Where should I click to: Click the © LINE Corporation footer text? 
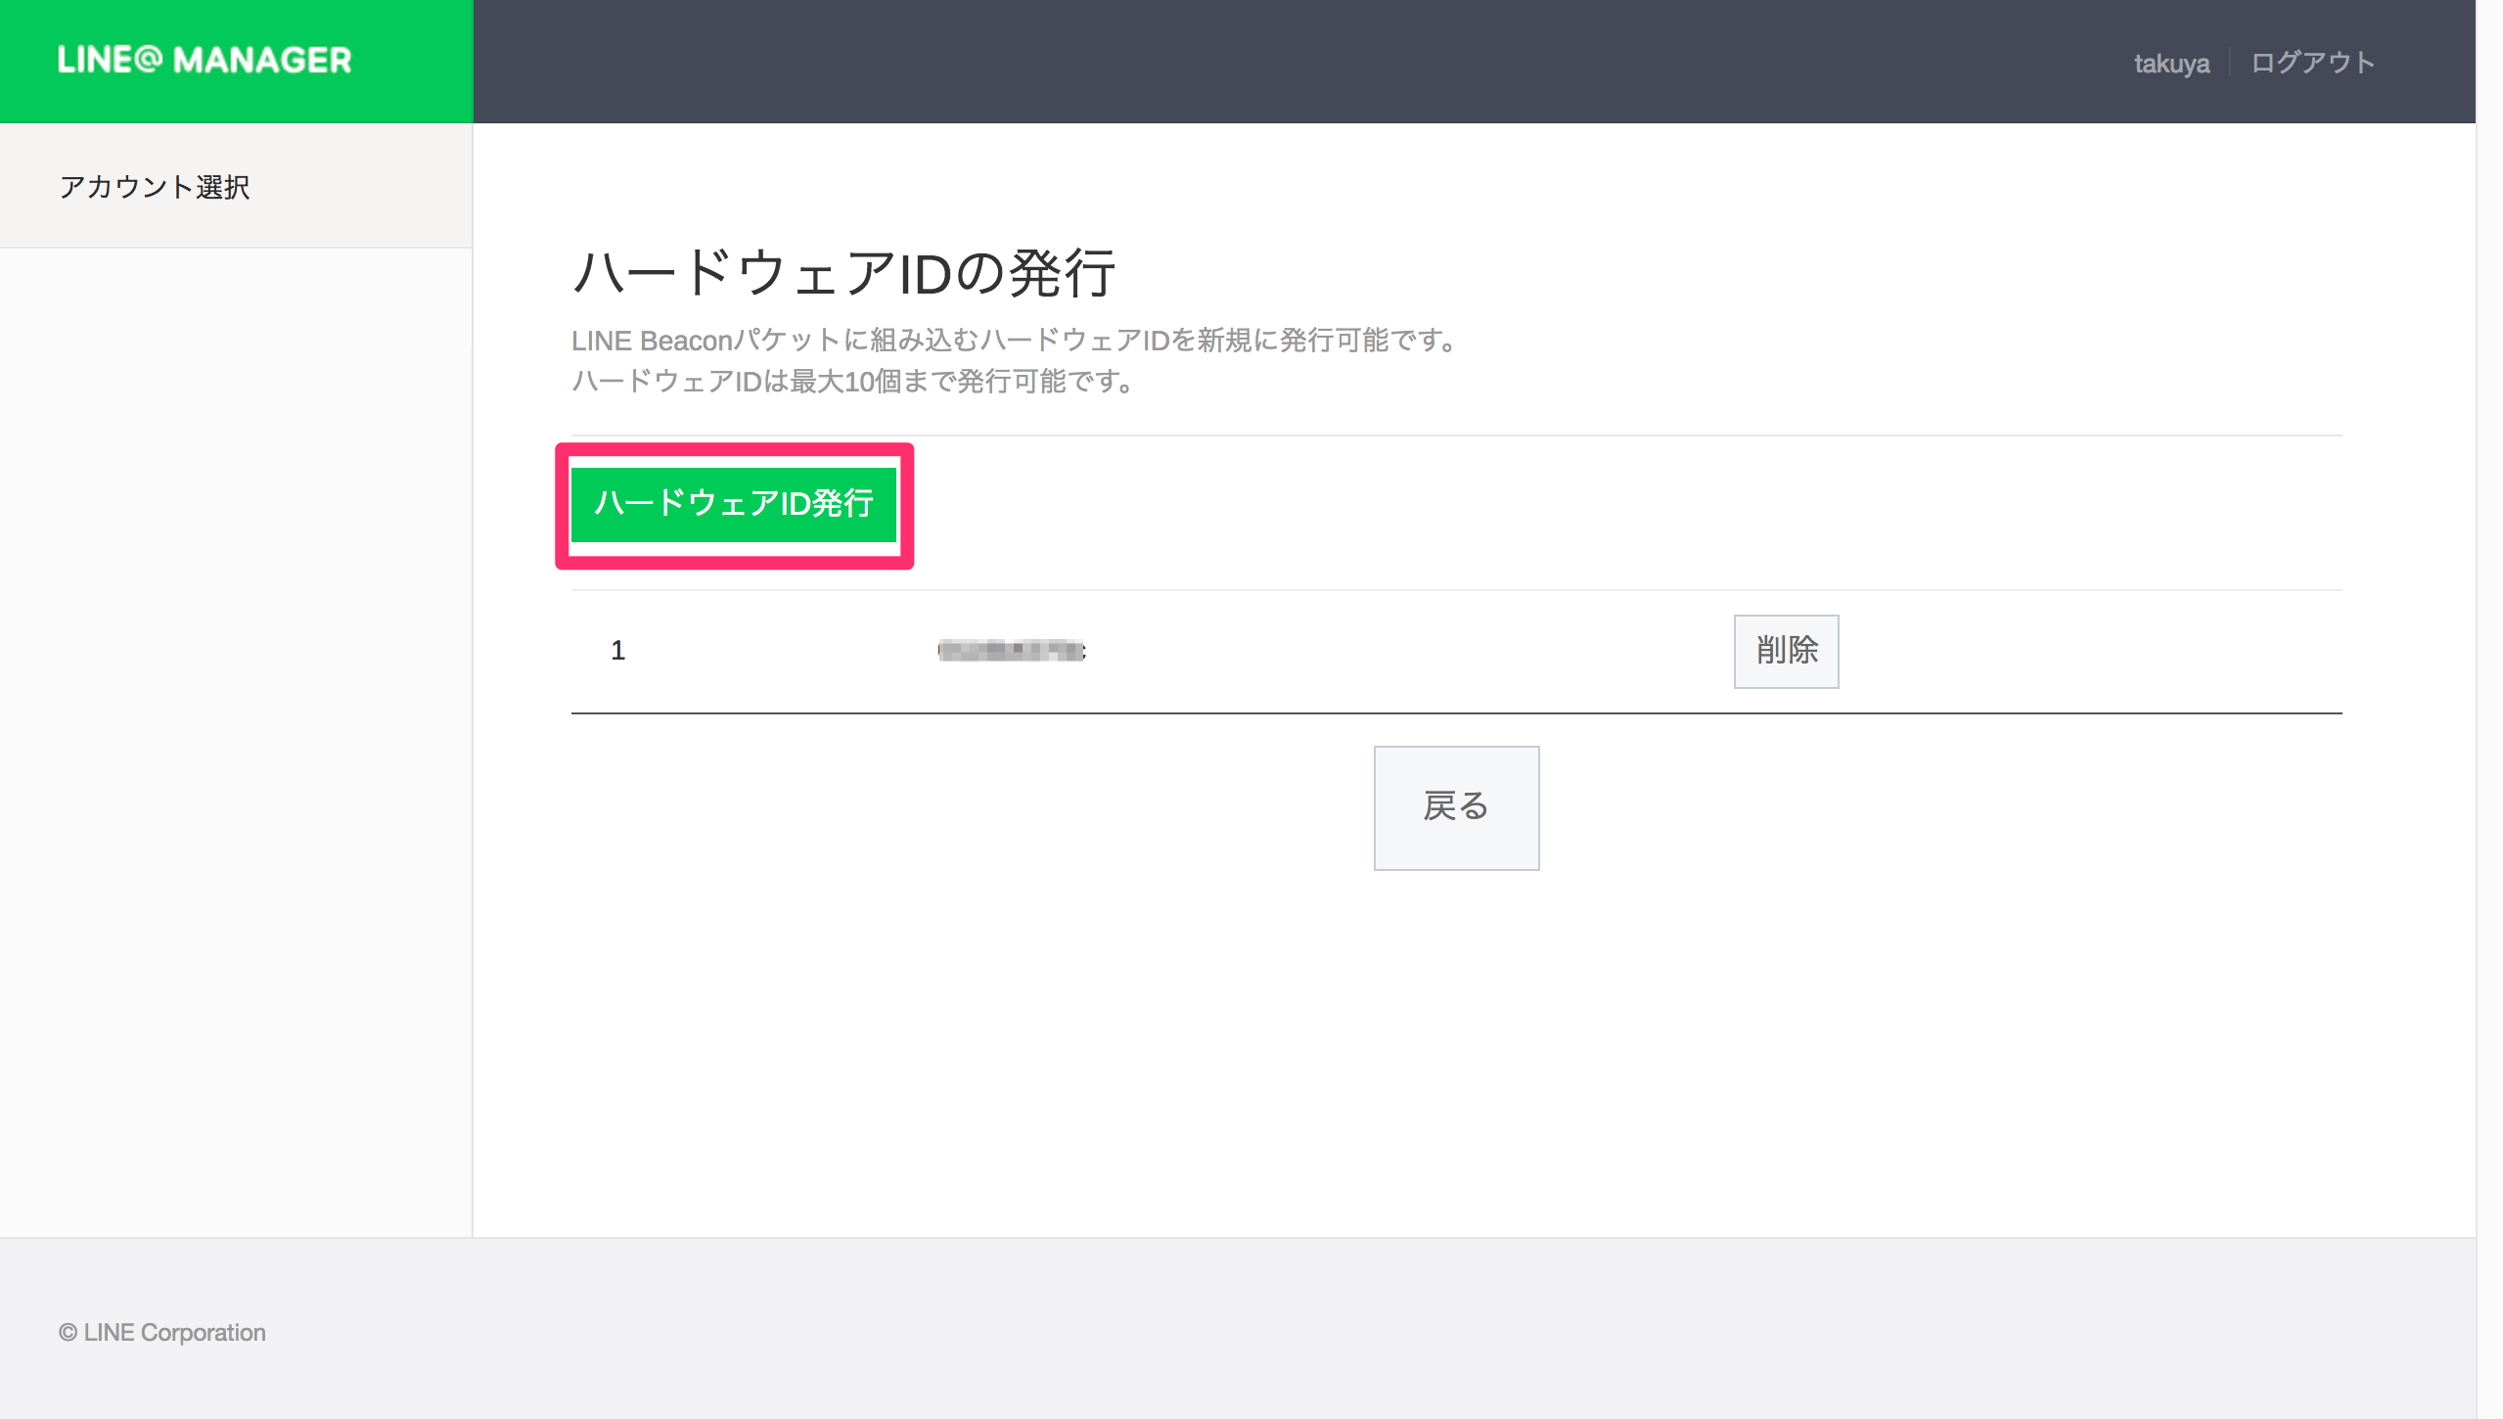(162, 1332)
